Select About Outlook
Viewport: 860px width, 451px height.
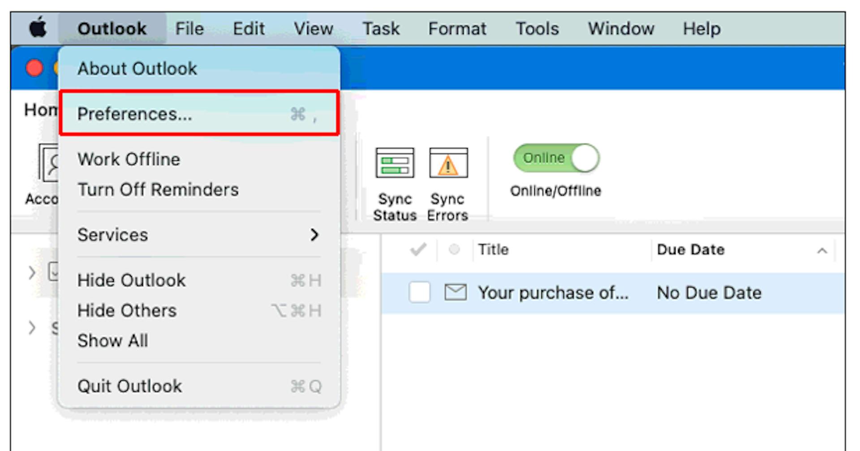(x=199, y=68)
